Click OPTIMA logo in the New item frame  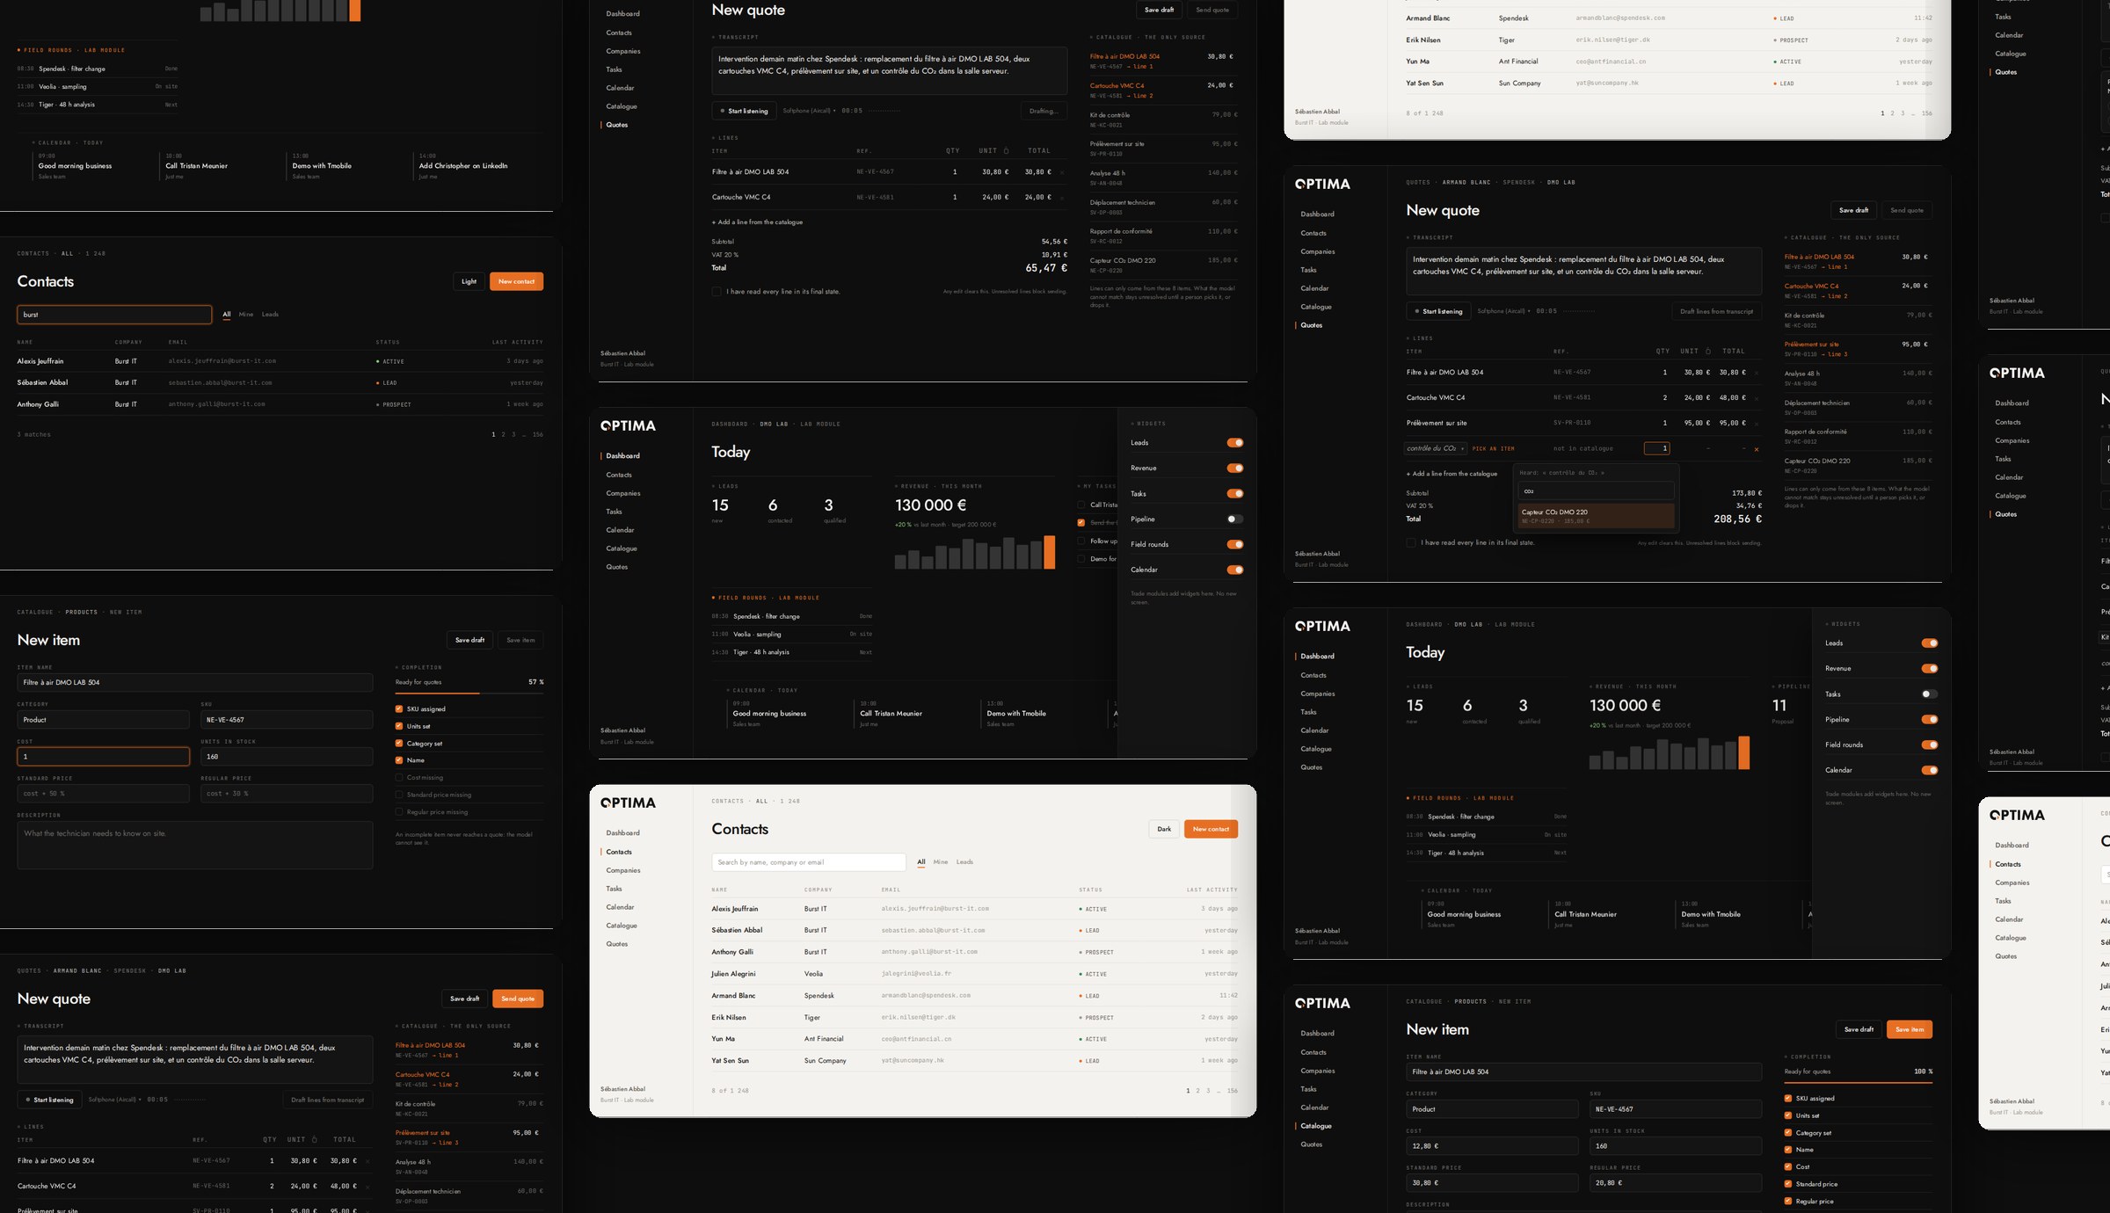pos(1322,1003)
